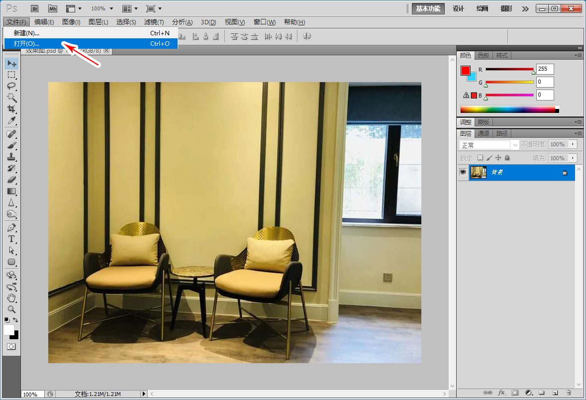Select the Blur tool

(11, 202)
